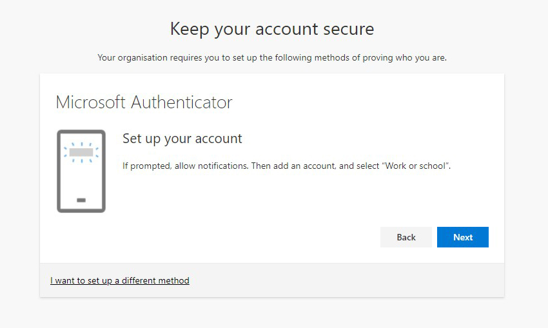548x328 pixels.
Task: Click the word "secure" in the page heading
Action: tap(349, 29)
